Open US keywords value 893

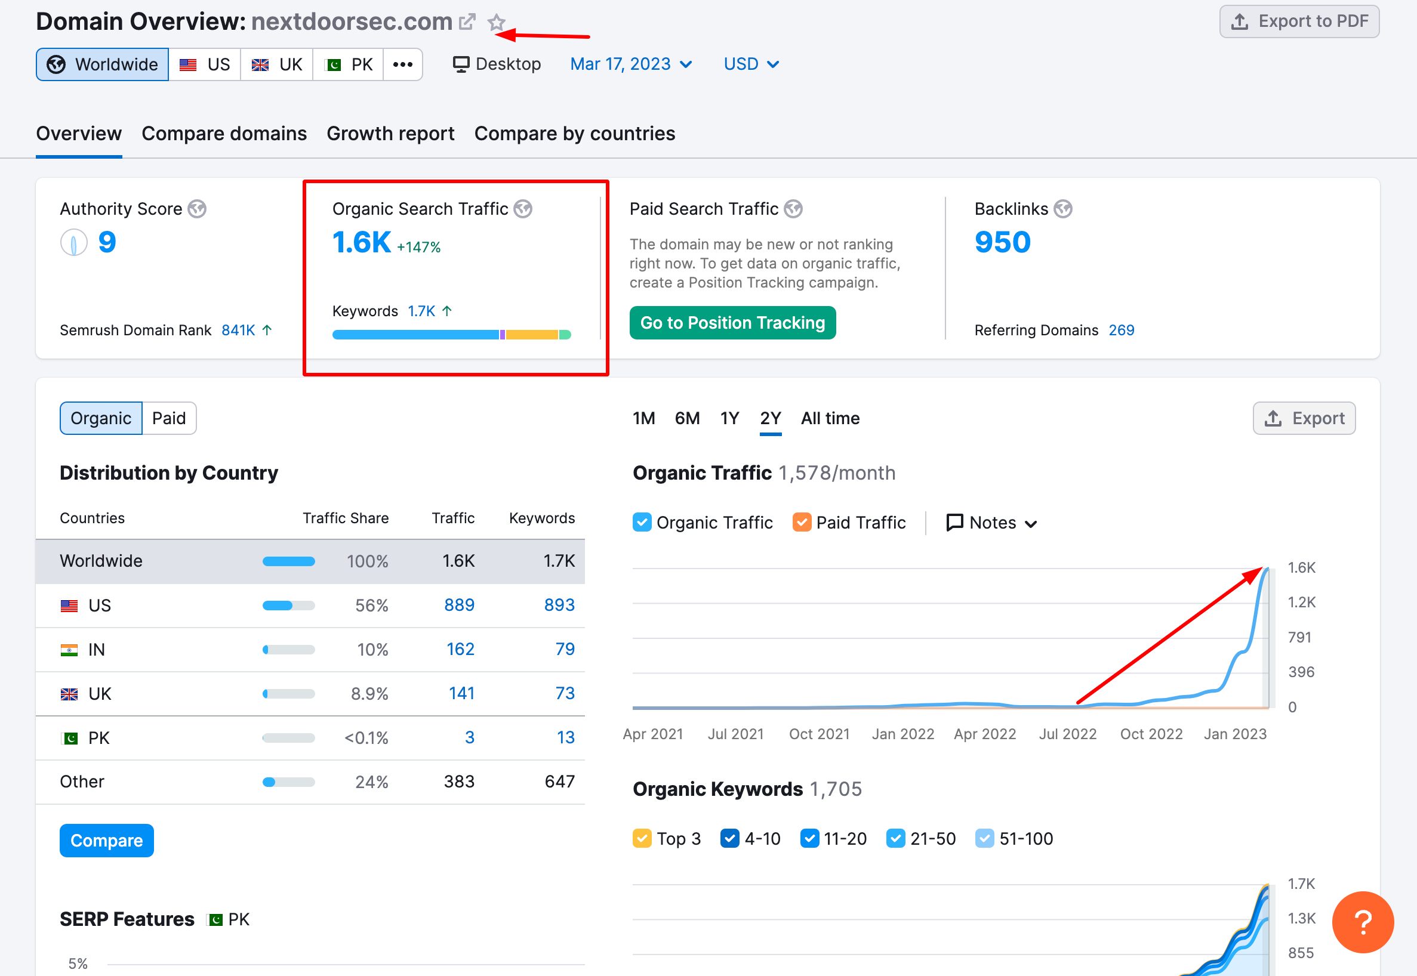[x=559, y=606]
